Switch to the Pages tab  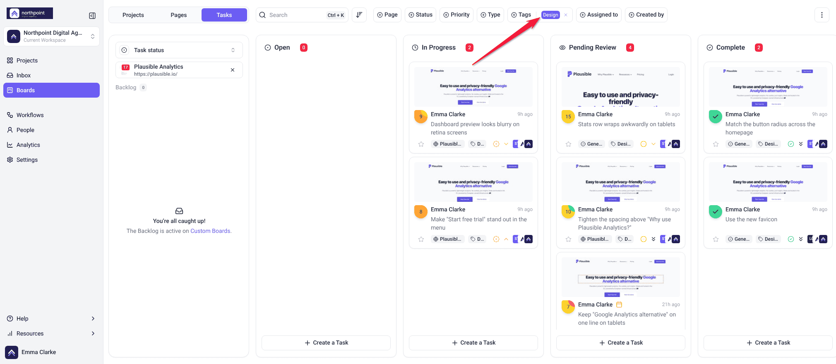pos(179,15)
